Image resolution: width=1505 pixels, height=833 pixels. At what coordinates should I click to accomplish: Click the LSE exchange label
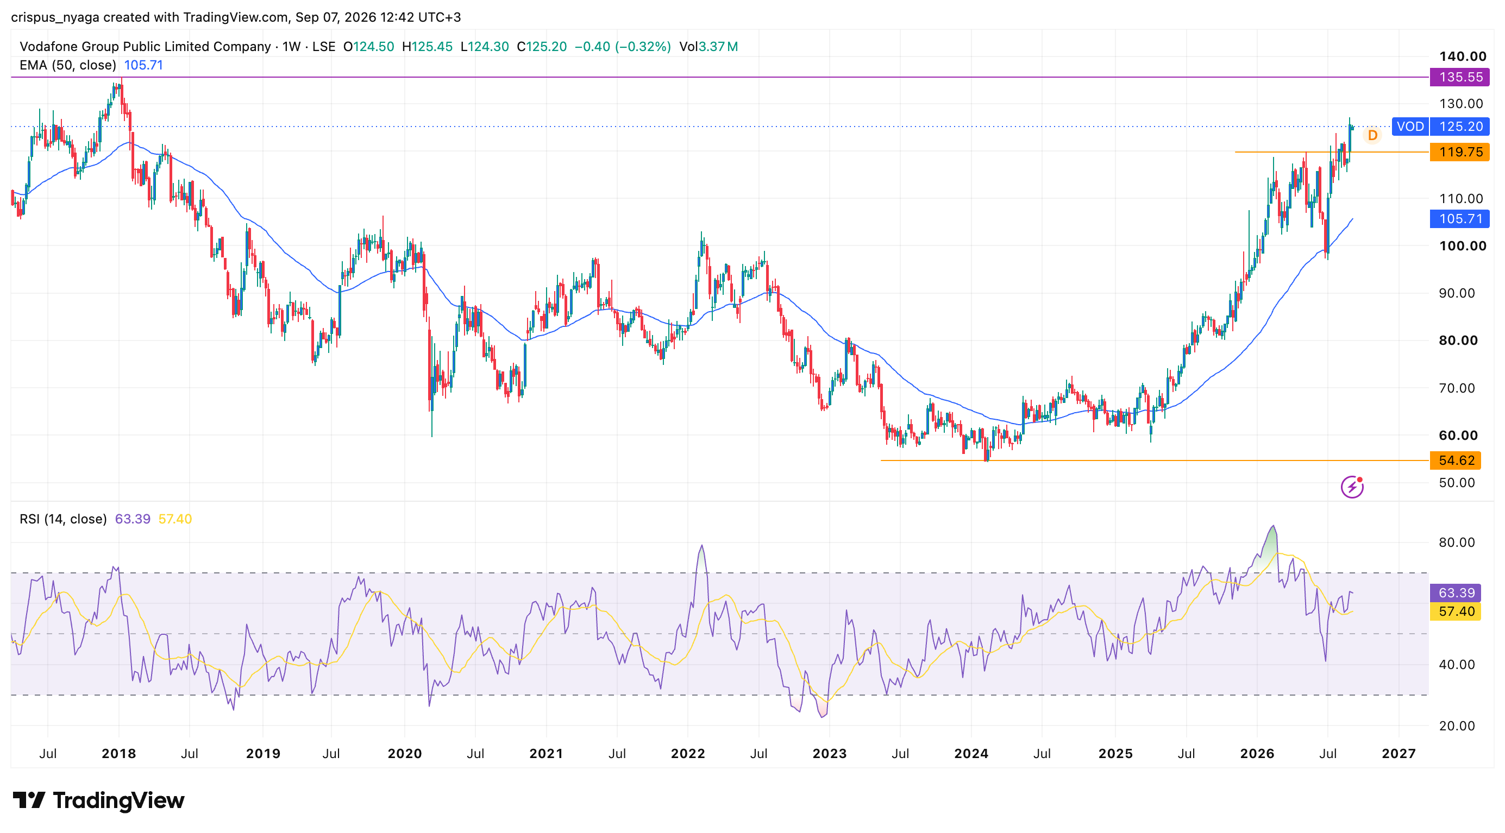(x=324, y=47)
